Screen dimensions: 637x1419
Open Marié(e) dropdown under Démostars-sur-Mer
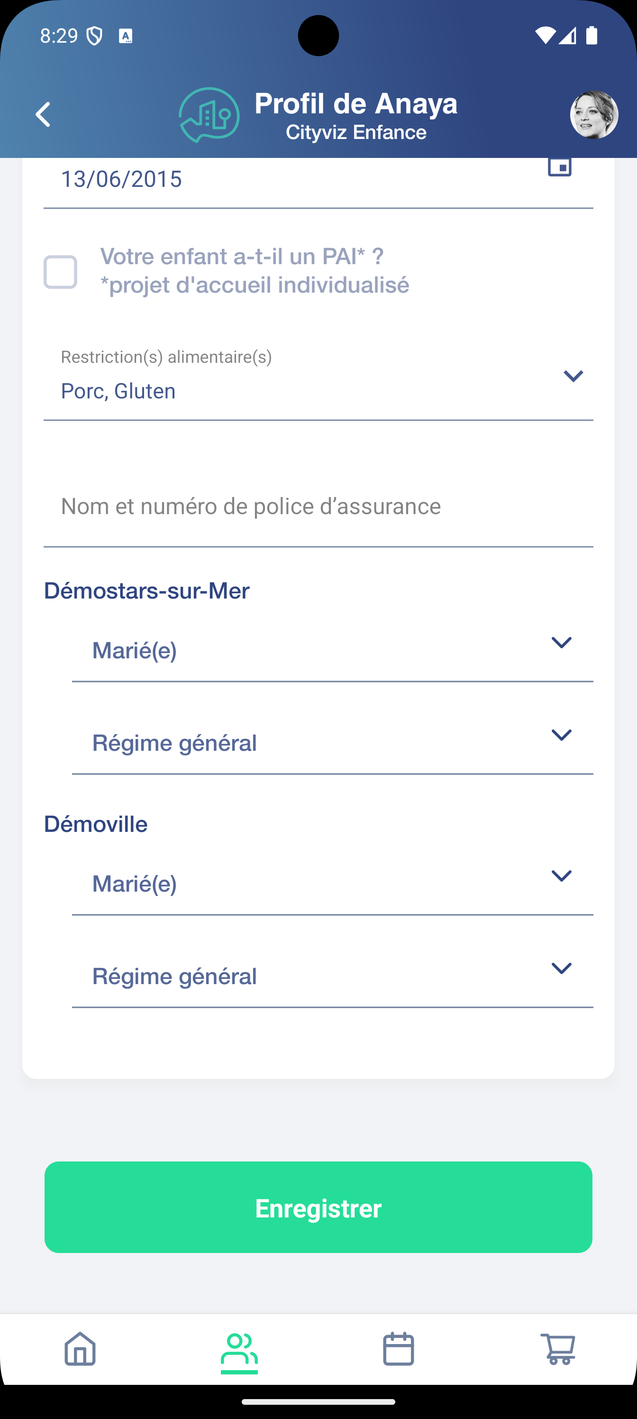pos(561,643)
